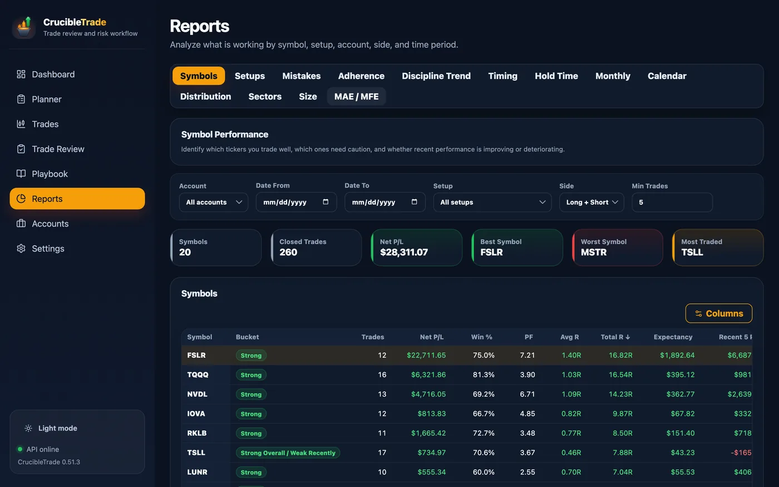Switch to the Discipline Trend tab
Viewport: 779px width, 487px height.
point(436,76)
